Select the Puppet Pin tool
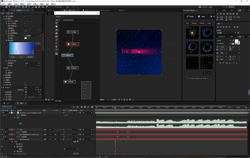 47,7
